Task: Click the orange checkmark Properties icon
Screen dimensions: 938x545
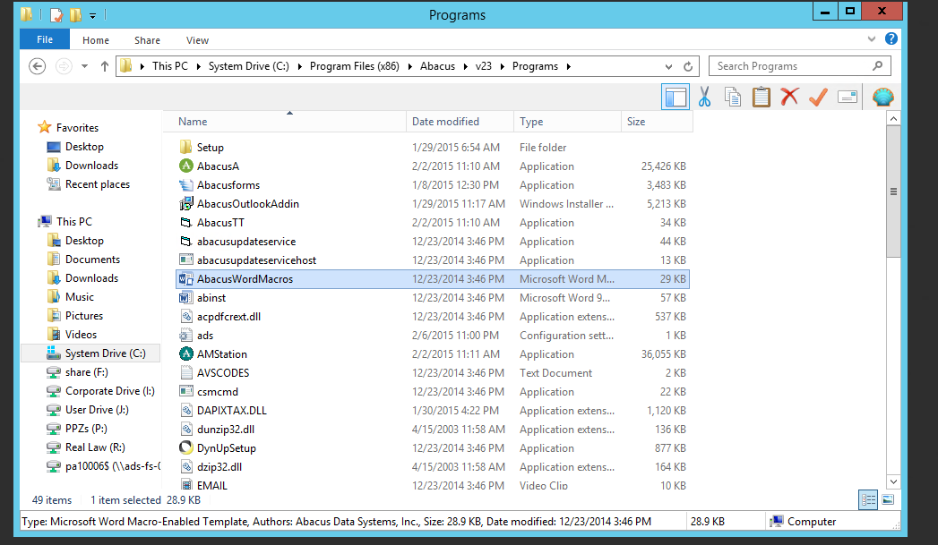Action: (x=818, y=97)
